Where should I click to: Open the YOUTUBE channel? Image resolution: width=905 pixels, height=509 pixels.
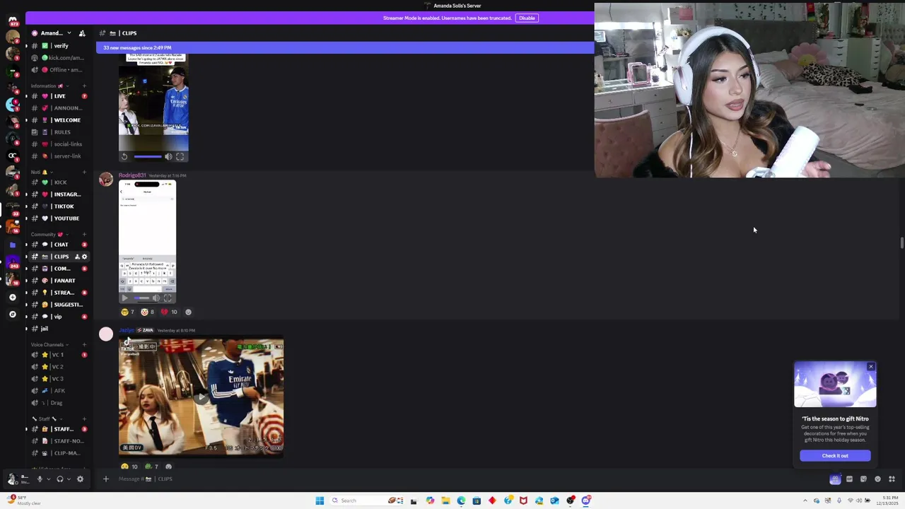58,218
